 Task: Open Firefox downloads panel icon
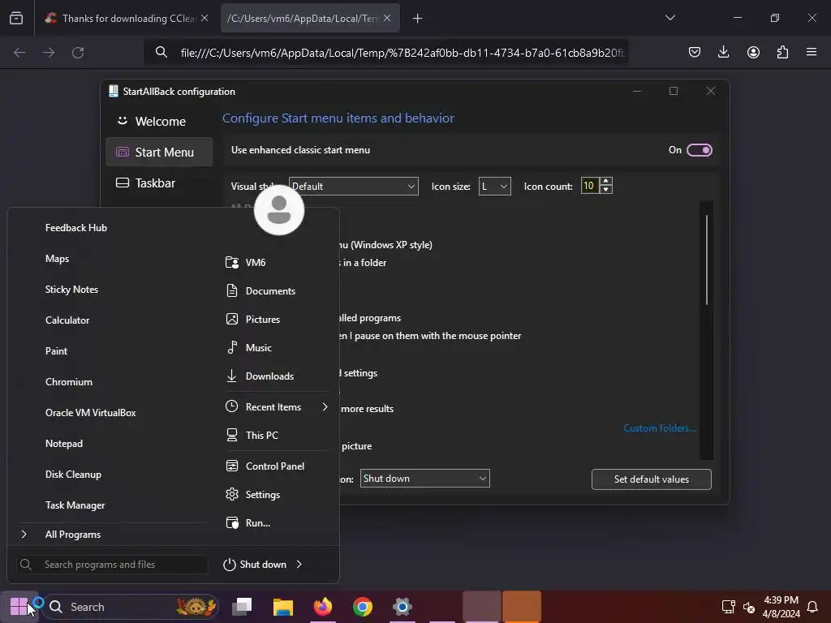pos(723,52)
